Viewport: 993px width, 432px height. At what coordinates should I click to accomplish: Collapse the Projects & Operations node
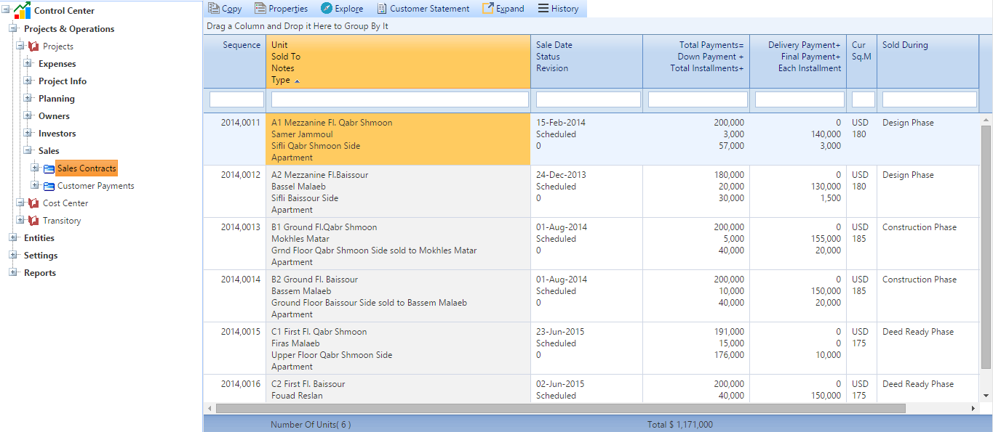point(13,29)
